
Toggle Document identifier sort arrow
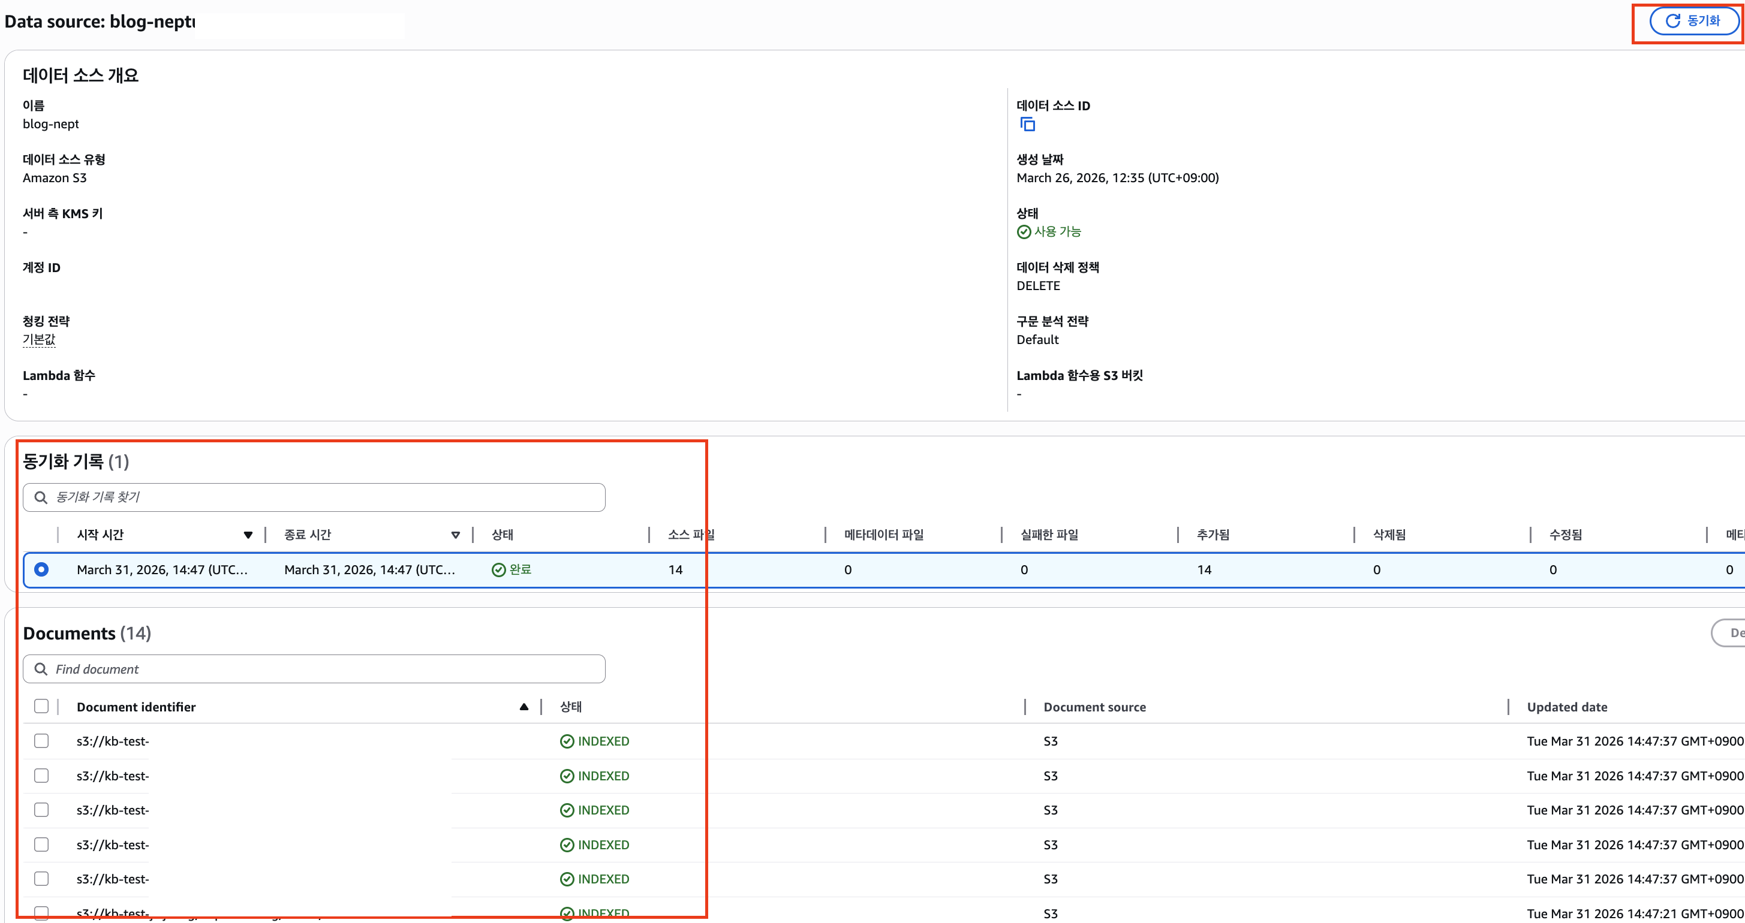[523, 707]
